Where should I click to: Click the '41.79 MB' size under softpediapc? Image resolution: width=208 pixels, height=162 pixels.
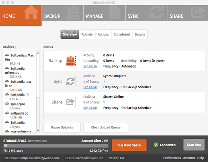[x=16, y=117]
